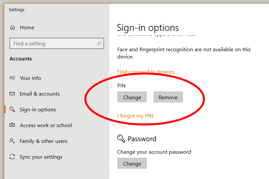The width and height of the screenshot is (269, 179).
Task: Open Access work or school briefcase icon
Action: click(12, 125)
